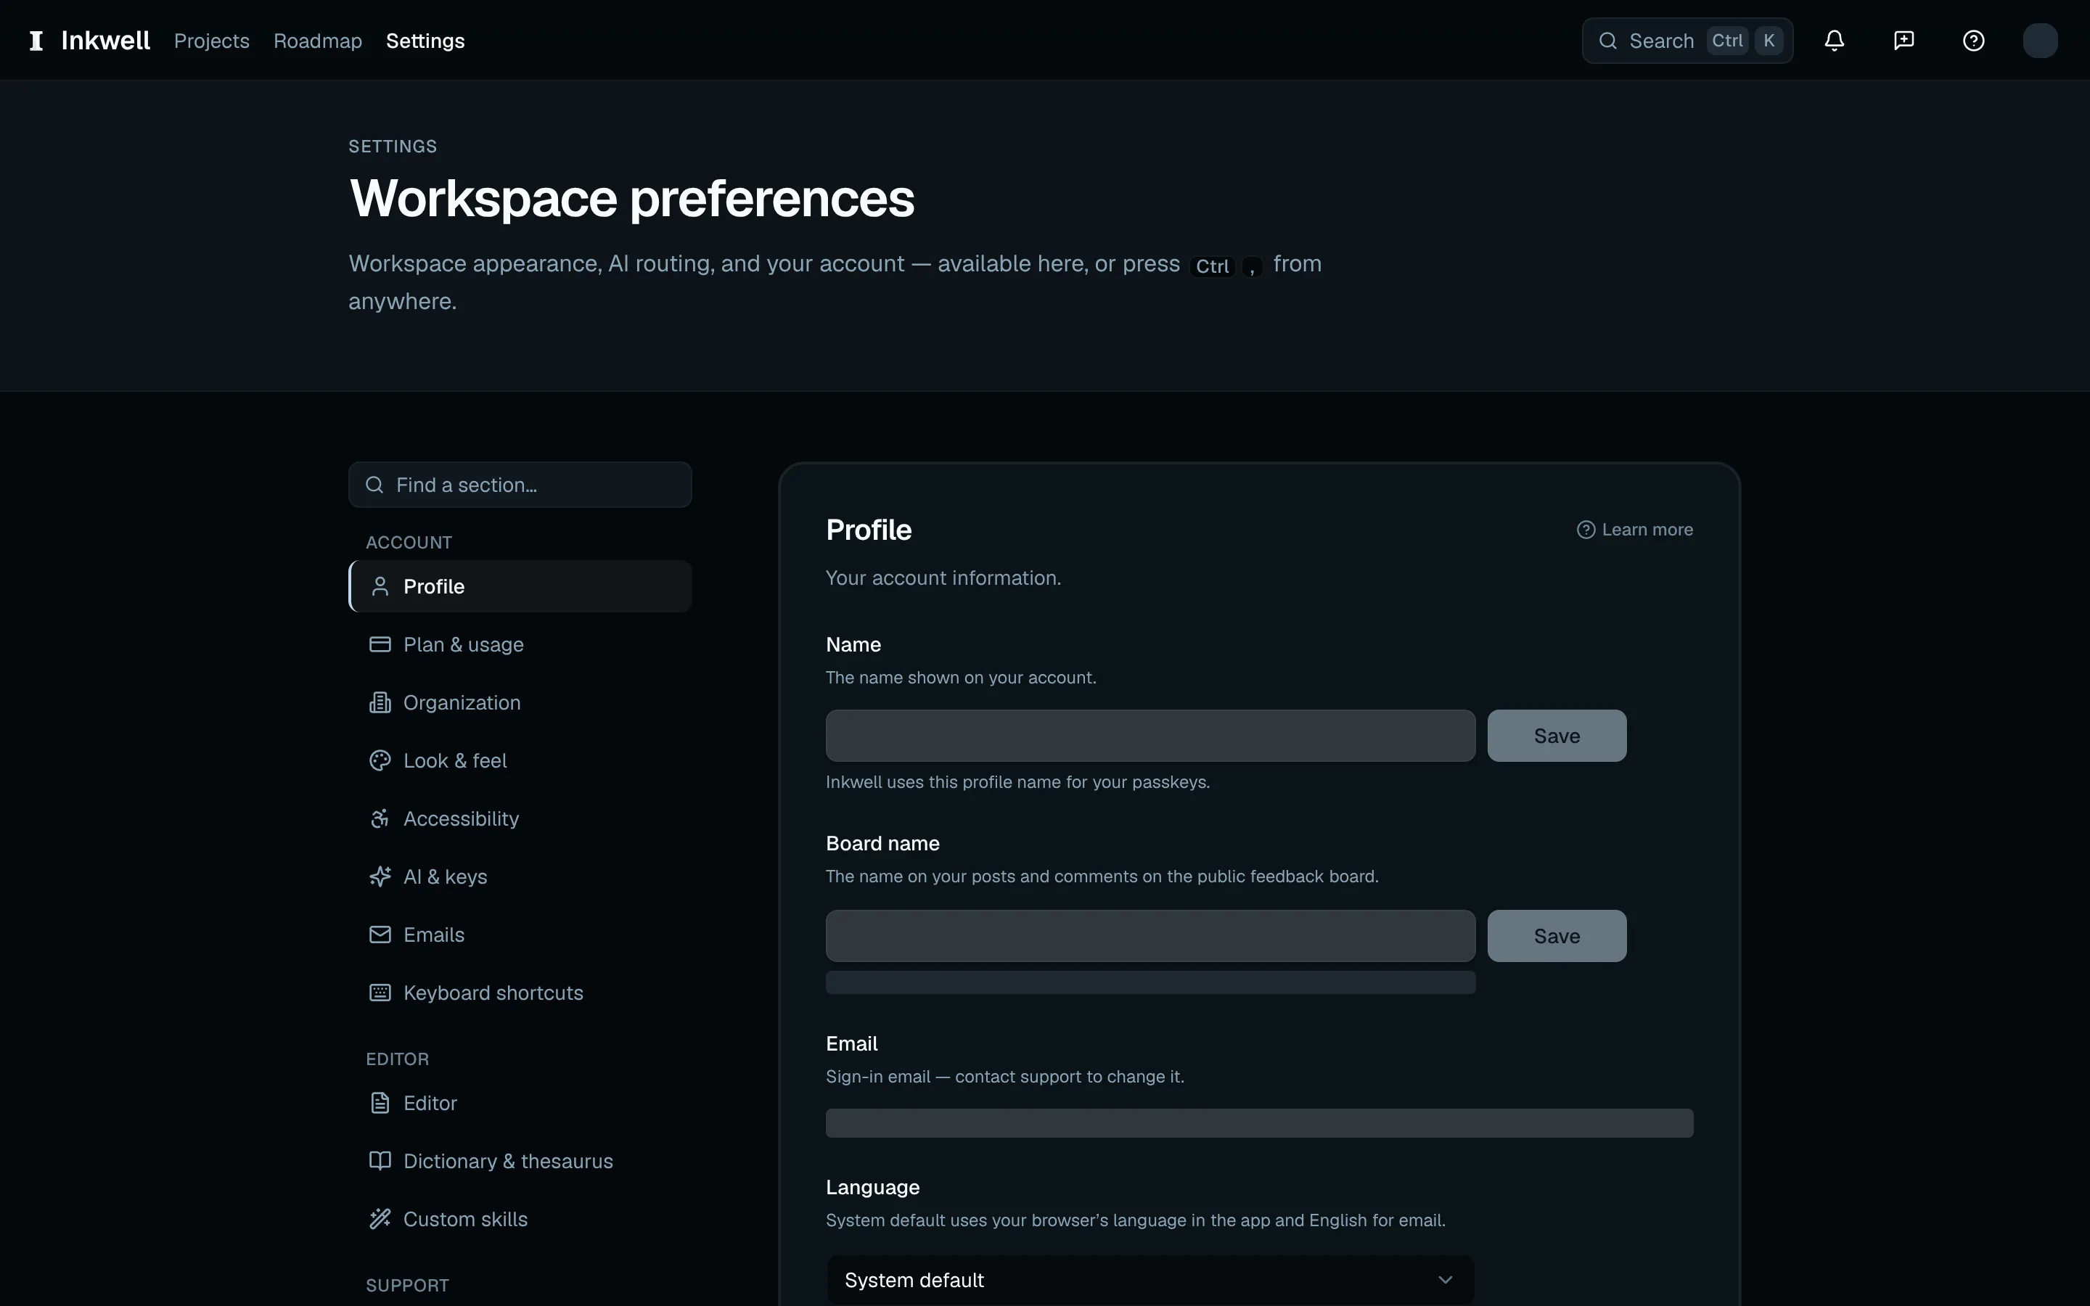
Task: Click the Keyboard shortcuts keyboard icon
Action: pos(380,993)
